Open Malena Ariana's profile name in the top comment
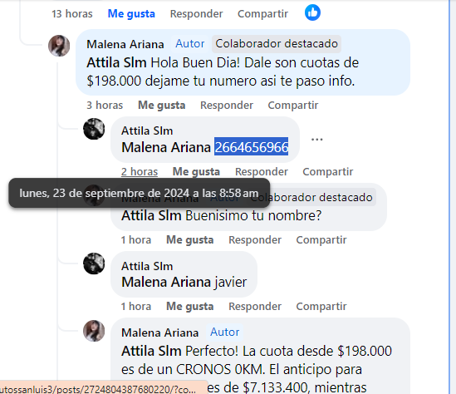Viewport: 456px width, 394px height. [x=125, y=44]
